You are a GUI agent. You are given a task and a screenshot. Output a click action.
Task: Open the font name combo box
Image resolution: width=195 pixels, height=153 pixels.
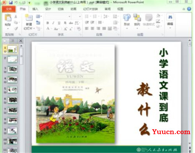pyautogui.click(x=58, y=16)
